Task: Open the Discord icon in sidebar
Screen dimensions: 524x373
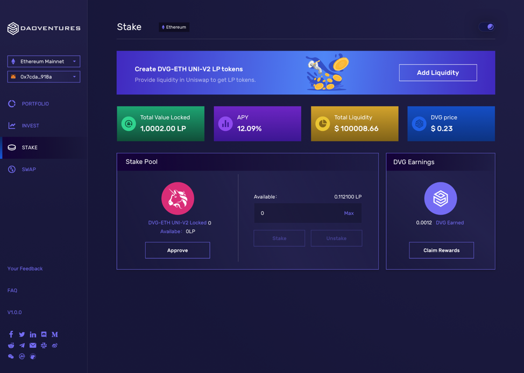Action: tap(44, 334)
